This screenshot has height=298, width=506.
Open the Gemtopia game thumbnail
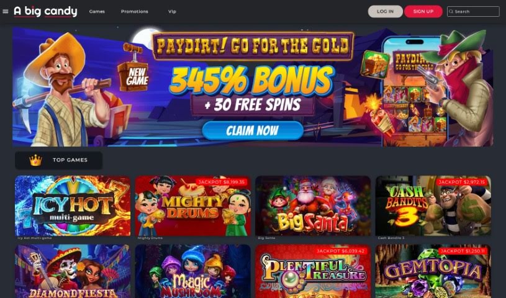(x=433, y=271)
